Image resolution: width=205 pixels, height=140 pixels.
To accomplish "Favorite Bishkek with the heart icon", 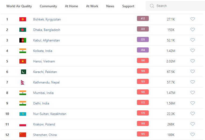I will (192, 19).
